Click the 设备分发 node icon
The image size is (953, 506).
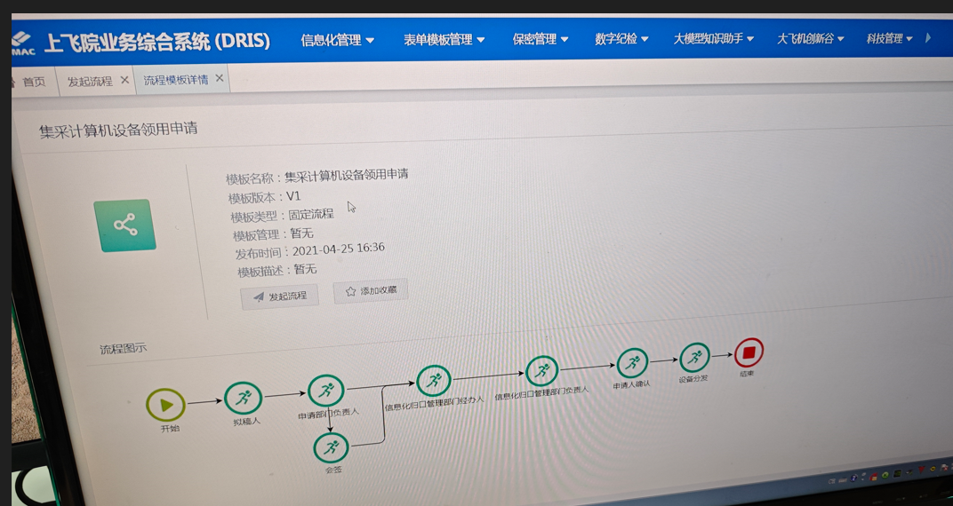coord(695,358)
